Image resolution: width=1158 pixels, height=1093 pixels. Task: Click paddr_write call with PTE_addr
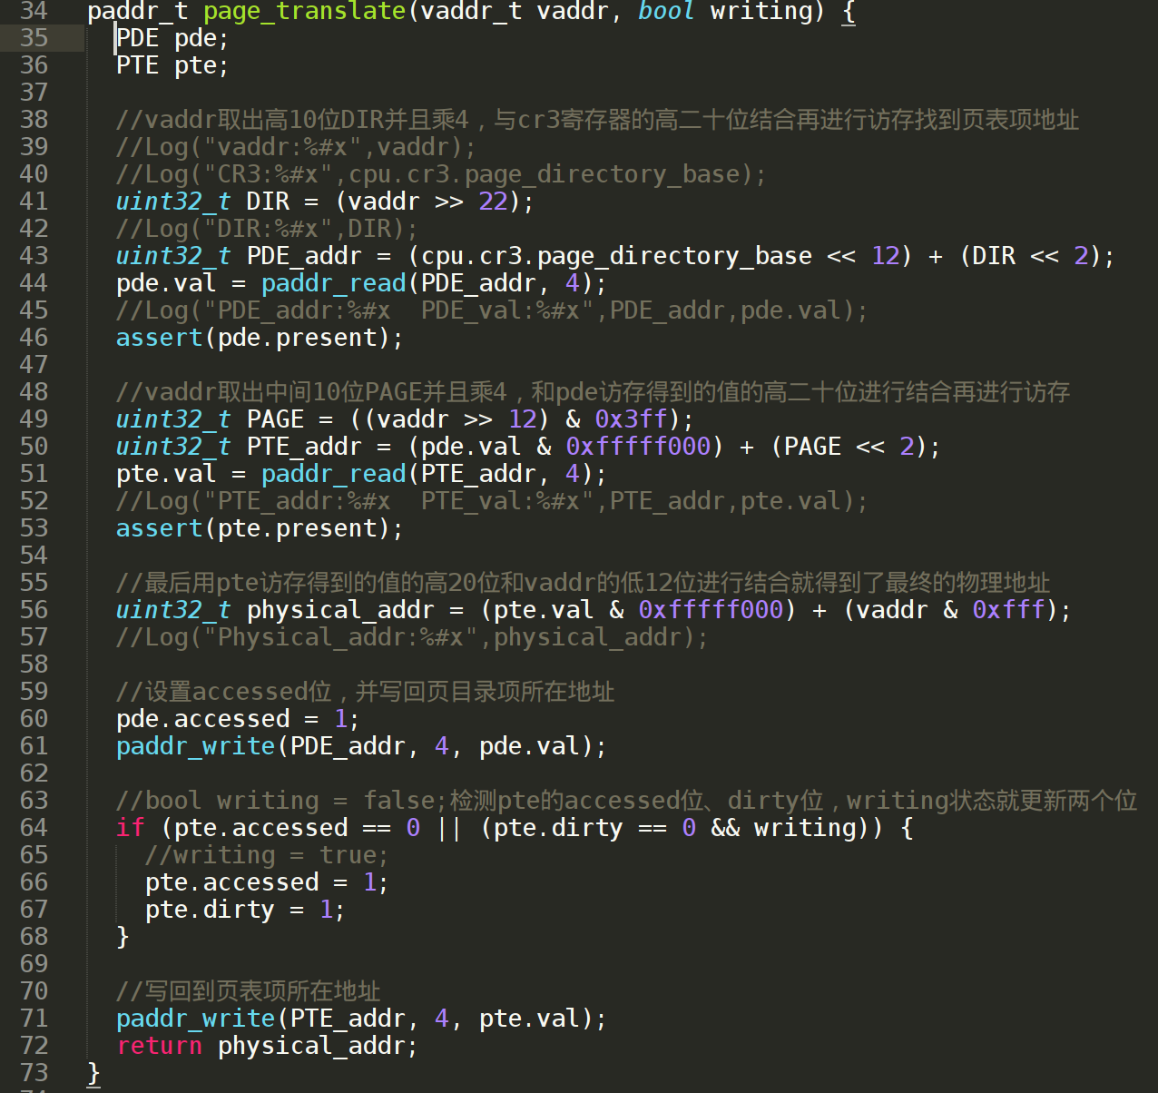click(x=361, y=1019)
